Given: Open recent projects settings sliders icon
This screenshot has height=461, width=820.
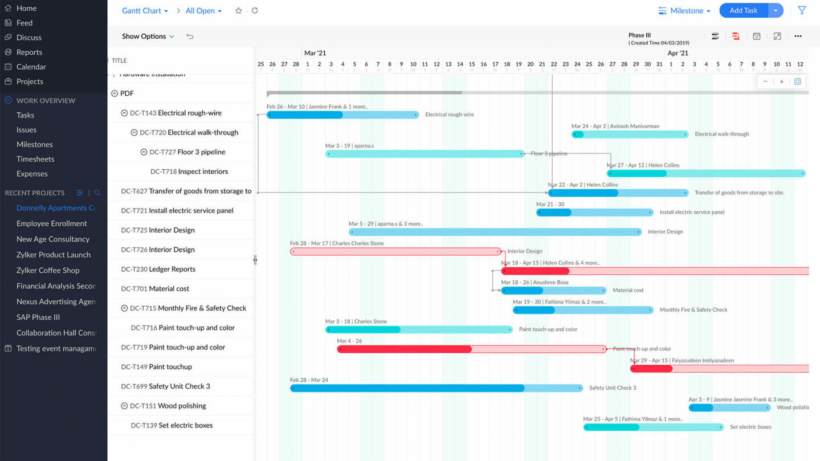Looking at the screenshot, I should (x=80, y=193).
